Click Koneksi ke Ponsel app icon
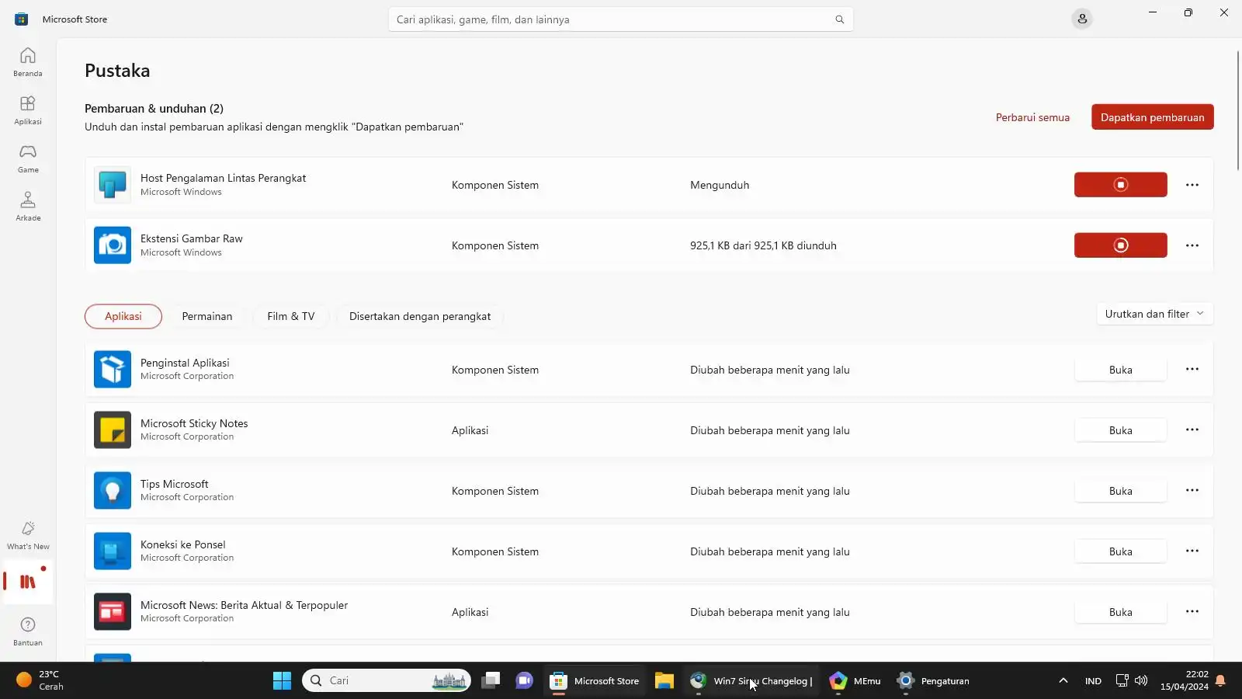The height and width of the screenshot is (699, 1242). (113, 551)
